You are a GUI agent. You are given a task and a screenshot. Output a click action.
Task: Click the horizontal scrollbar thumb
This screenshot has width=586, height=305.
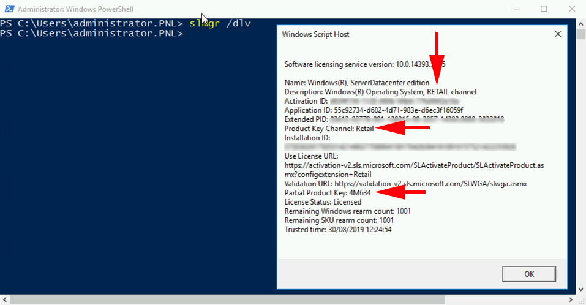click(x=227, y=299)
